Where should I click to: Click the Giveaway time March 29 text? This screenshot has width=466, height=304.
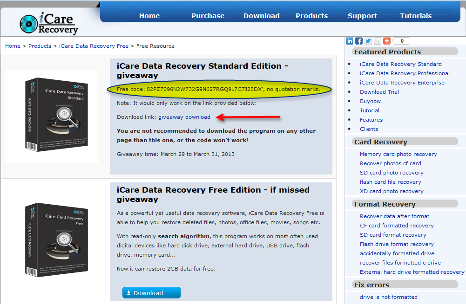pos(176,154)
